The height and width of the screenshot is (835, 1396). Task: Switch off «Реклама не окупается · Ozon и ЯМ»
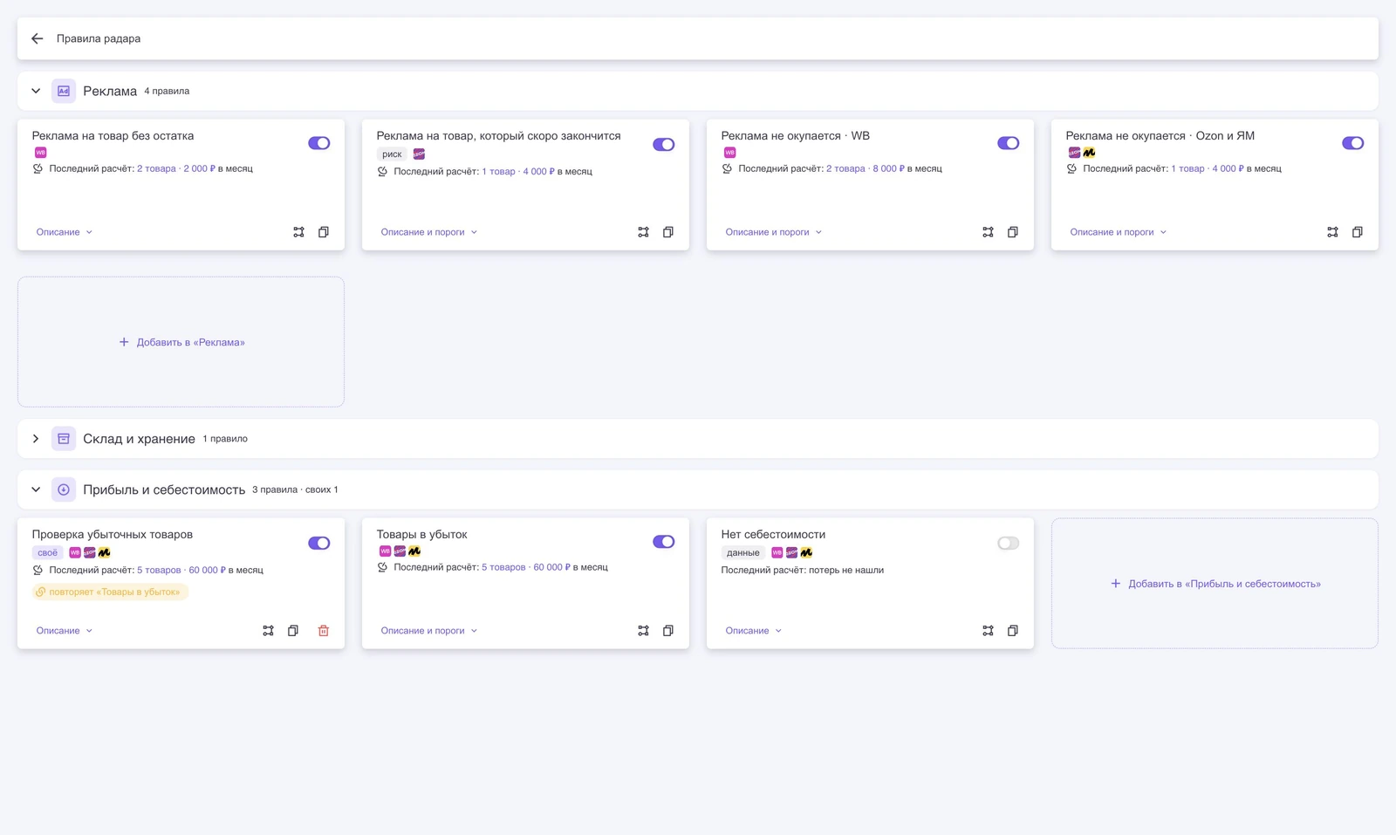pyautogui.click(x=1353, y=143)
